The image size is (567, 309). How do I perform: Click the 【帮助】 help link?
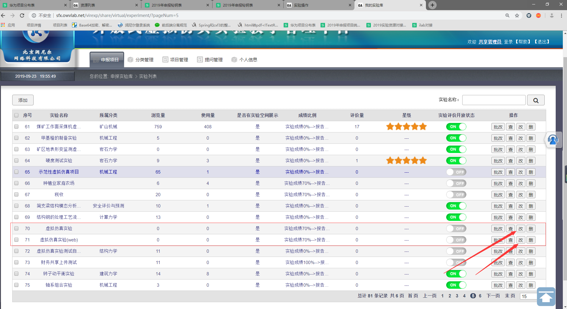(x=523, y=42)
